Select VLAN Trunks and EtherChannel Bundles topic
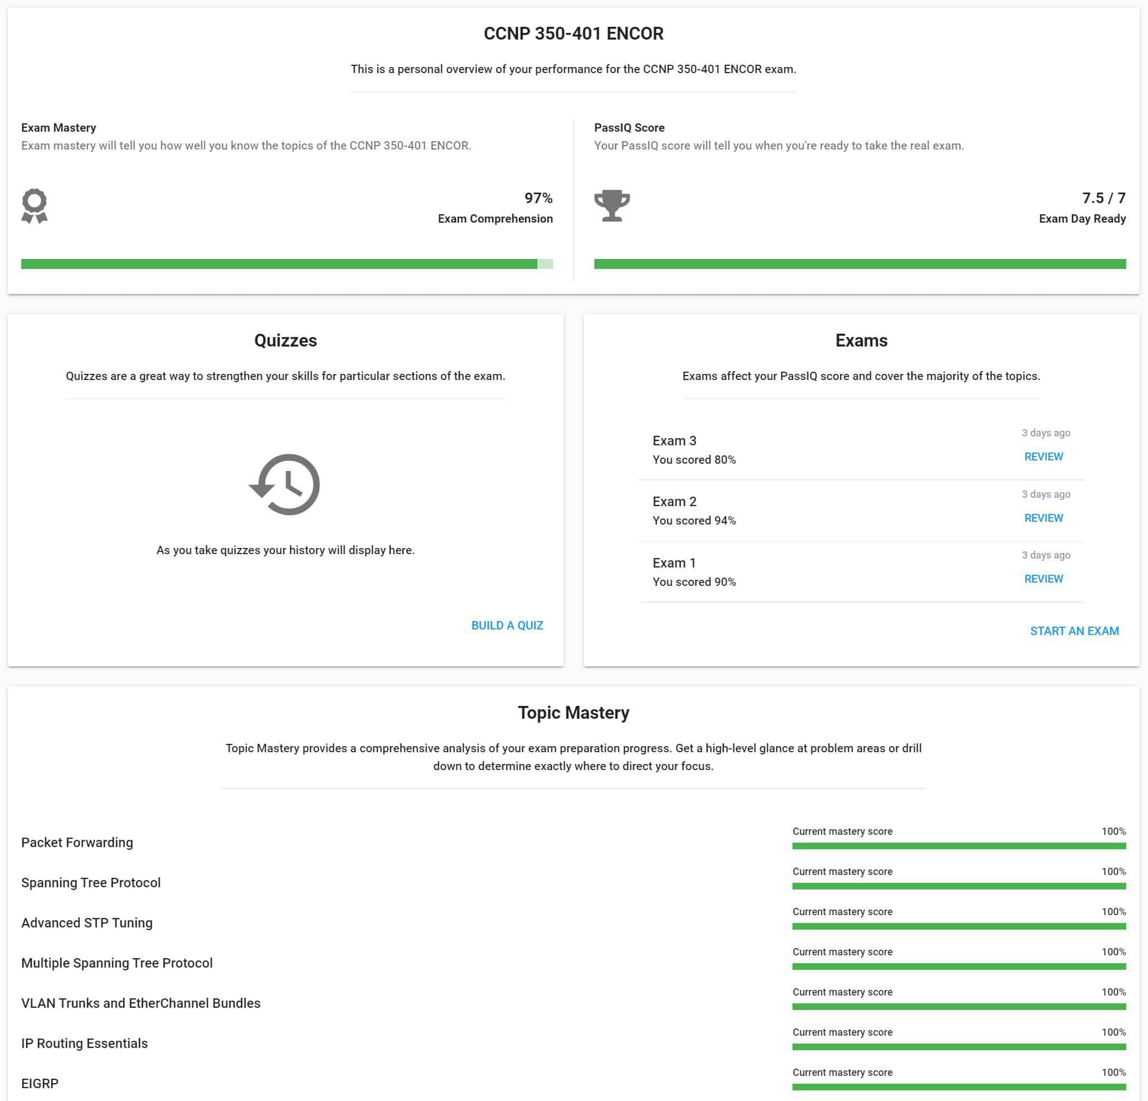The width and height of the screenshot is (1148, 1101). point(141,1003)
